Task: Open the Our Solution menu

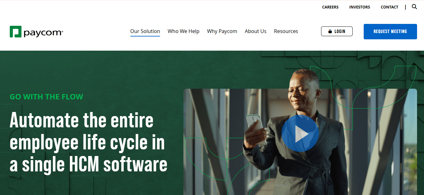Action: 145,31
